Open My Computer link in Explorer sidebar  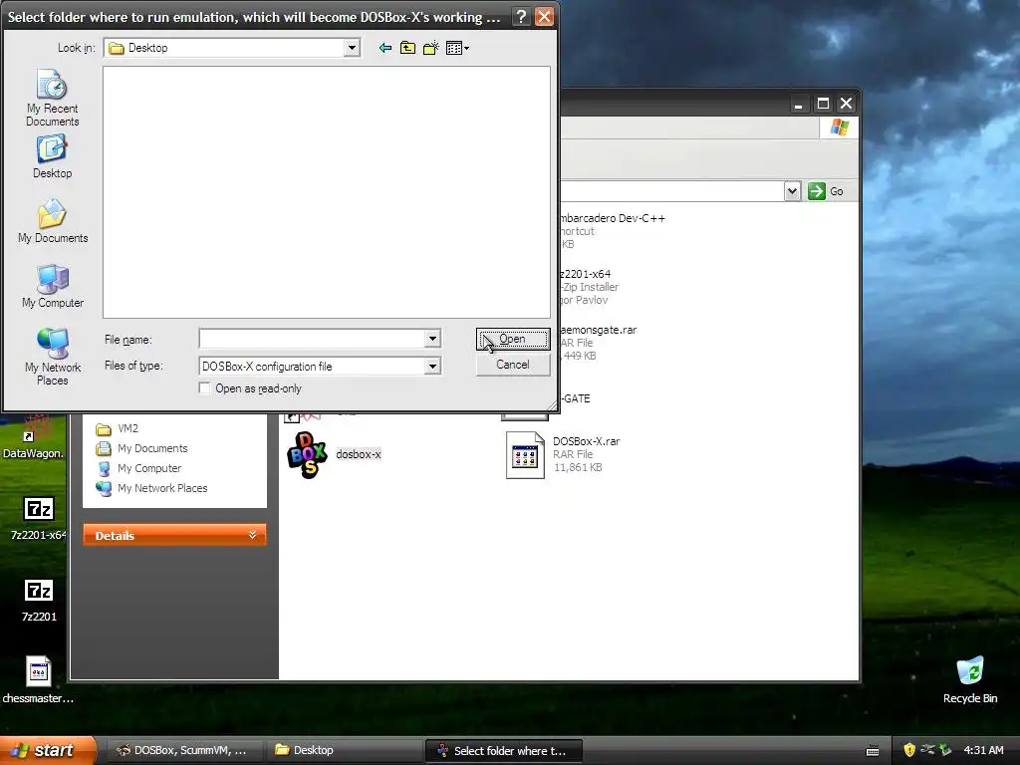(x=149, y=468)
